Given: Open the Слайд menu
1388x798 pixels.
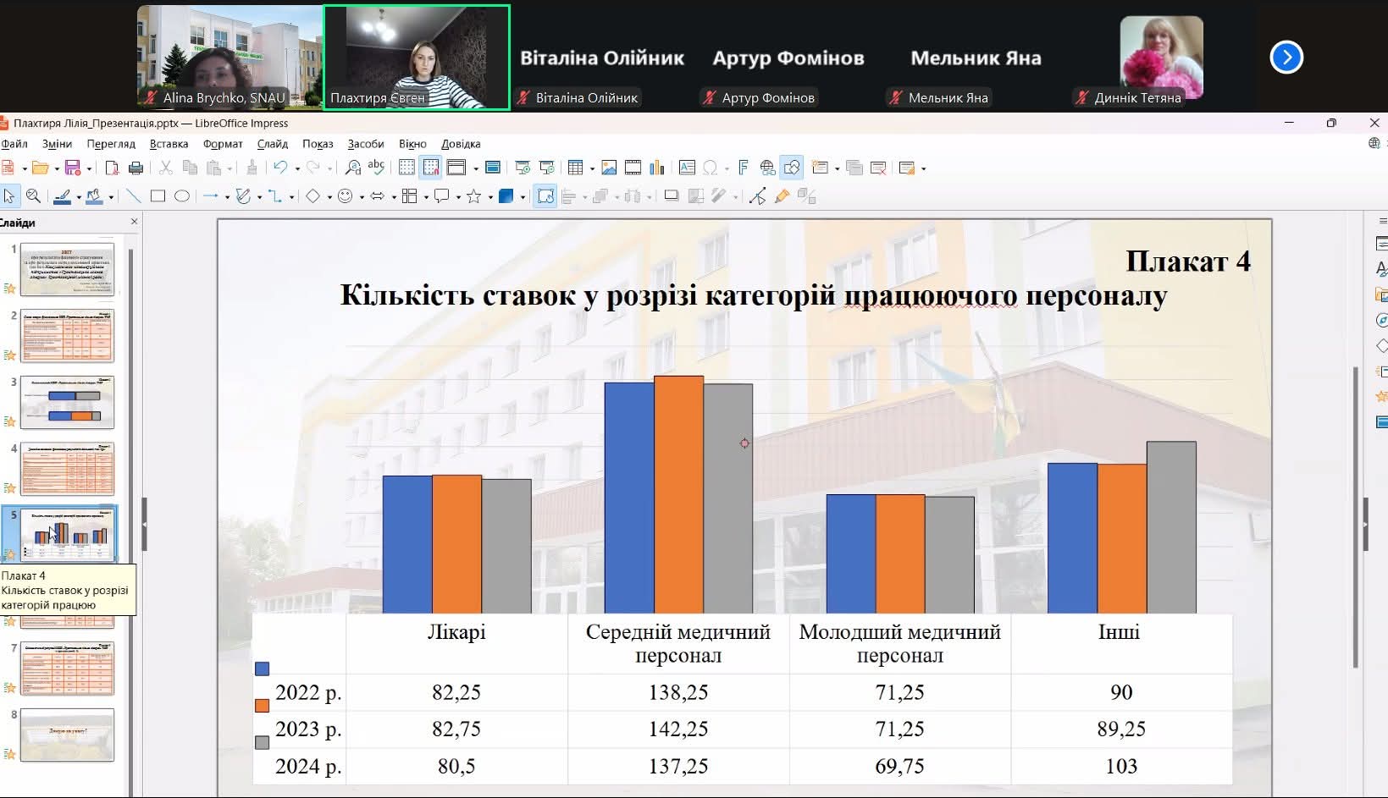Looking at the screenshot, I should 272,144.
